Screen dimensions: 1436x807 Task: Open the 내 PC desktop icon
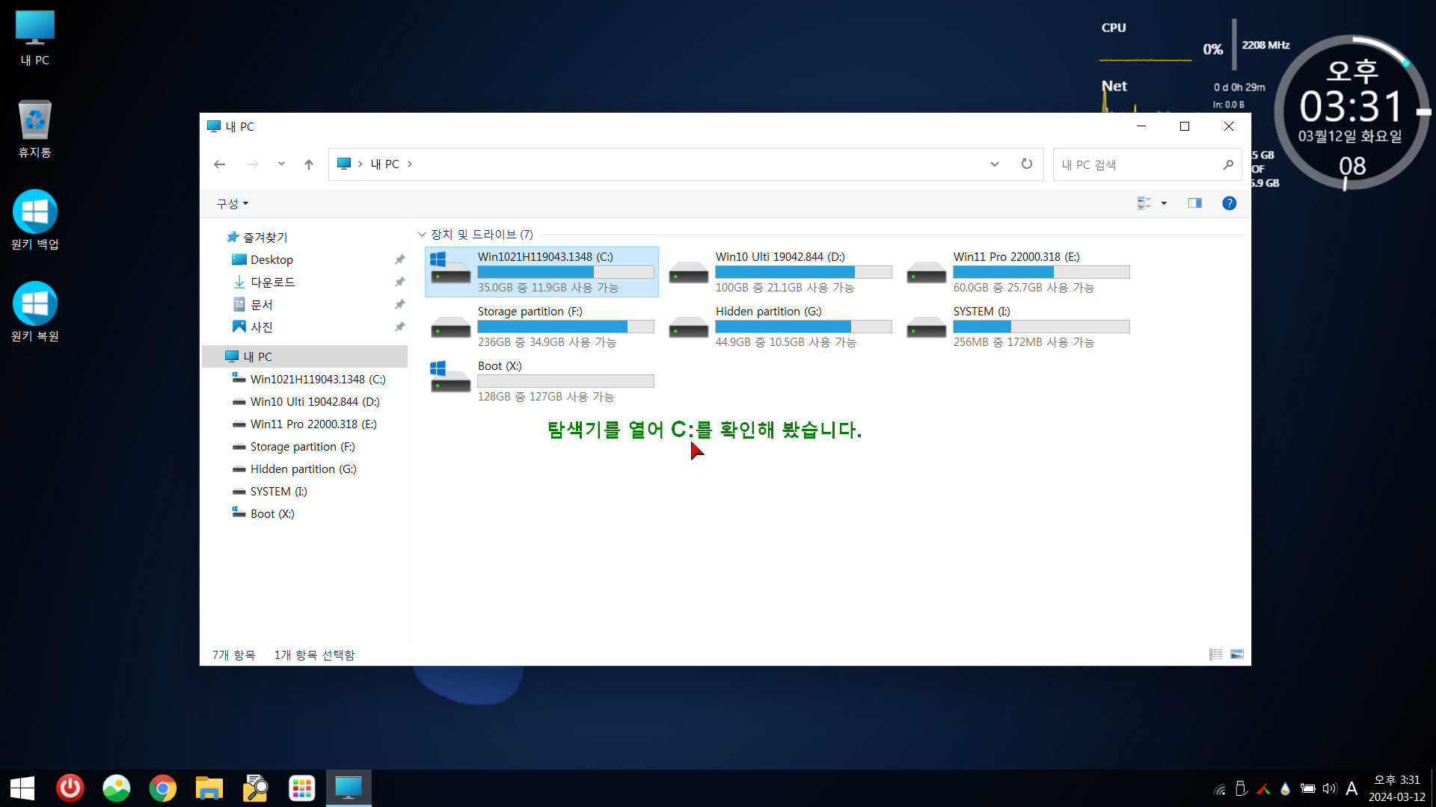(x=34, y=39)
